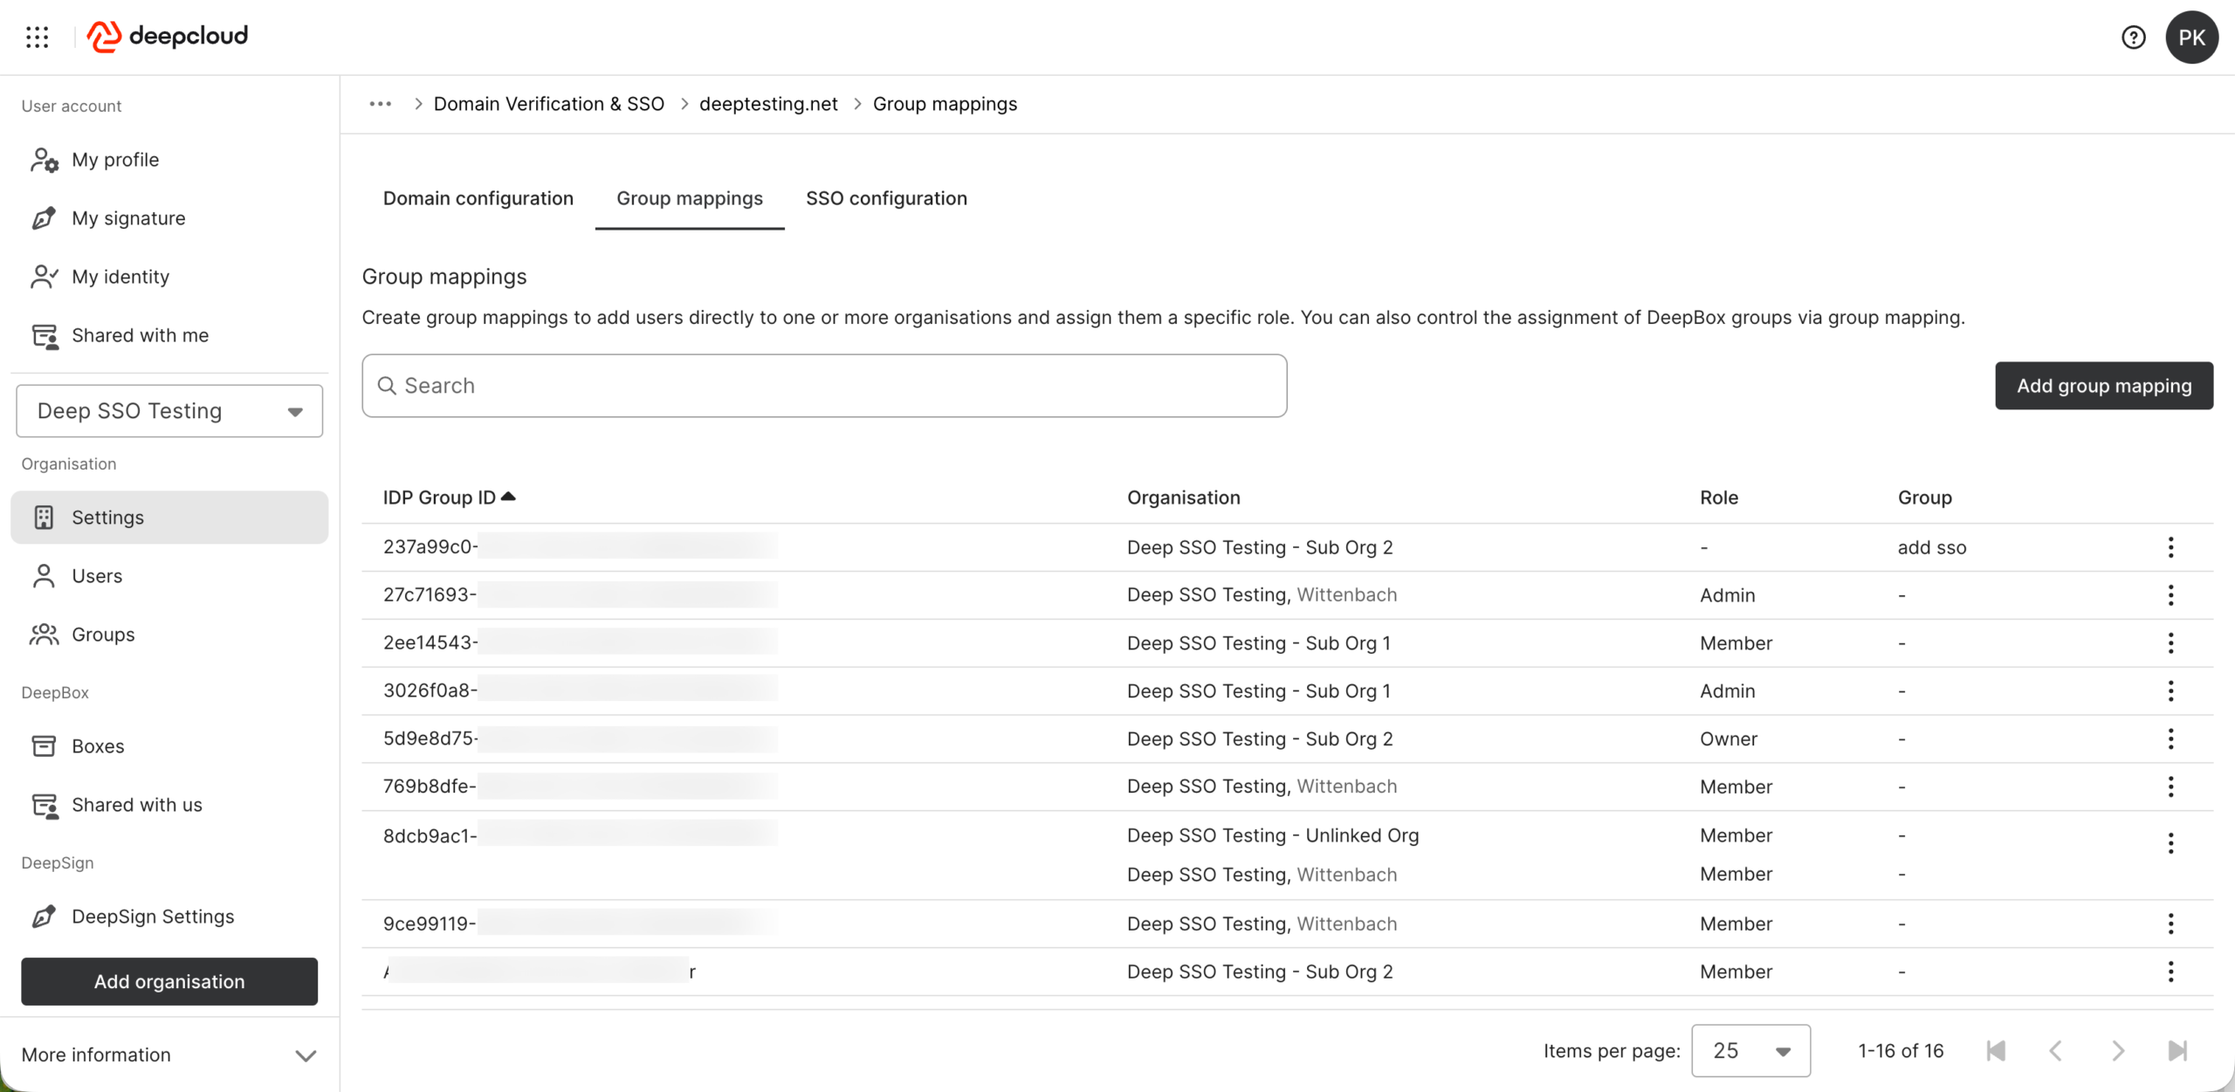
Task: Go to last page of results
Action: coord(2177,1051)
